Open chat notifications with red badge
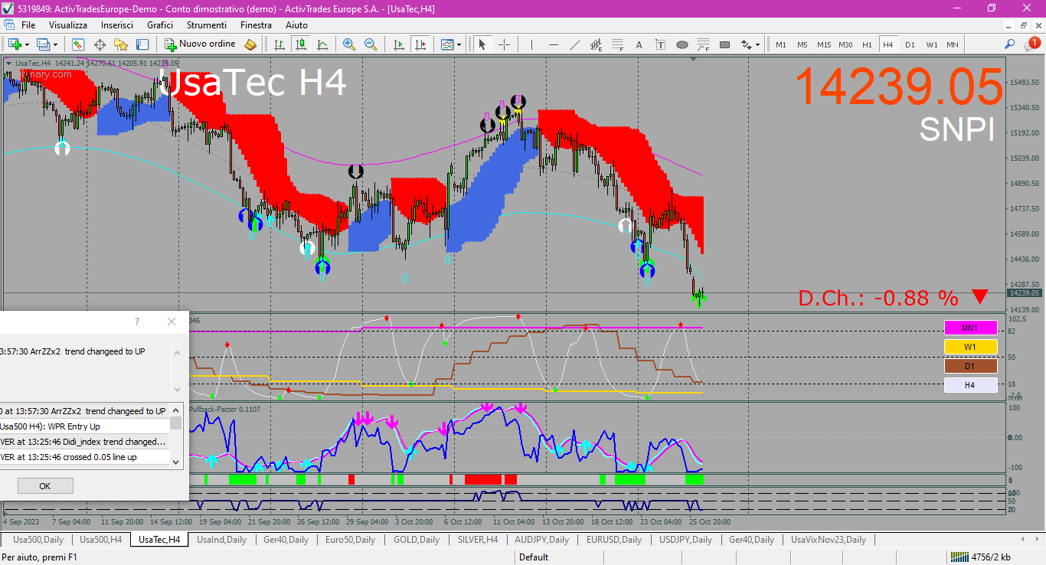Screen dimensions: 1046x565 pyautogui.click(x=1032, y=44)
